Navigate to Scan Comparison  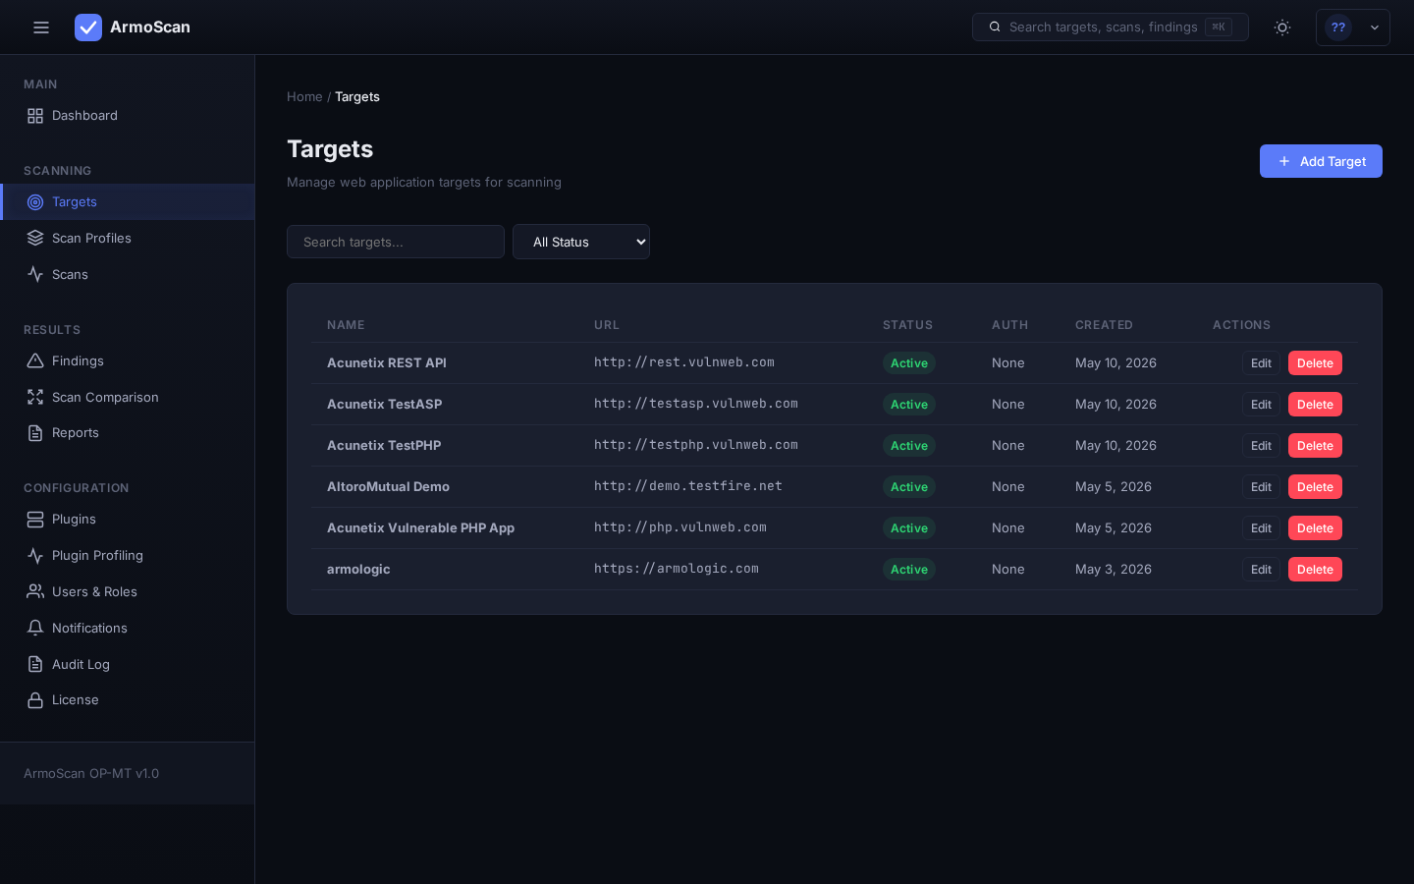(x=128, y=398)
